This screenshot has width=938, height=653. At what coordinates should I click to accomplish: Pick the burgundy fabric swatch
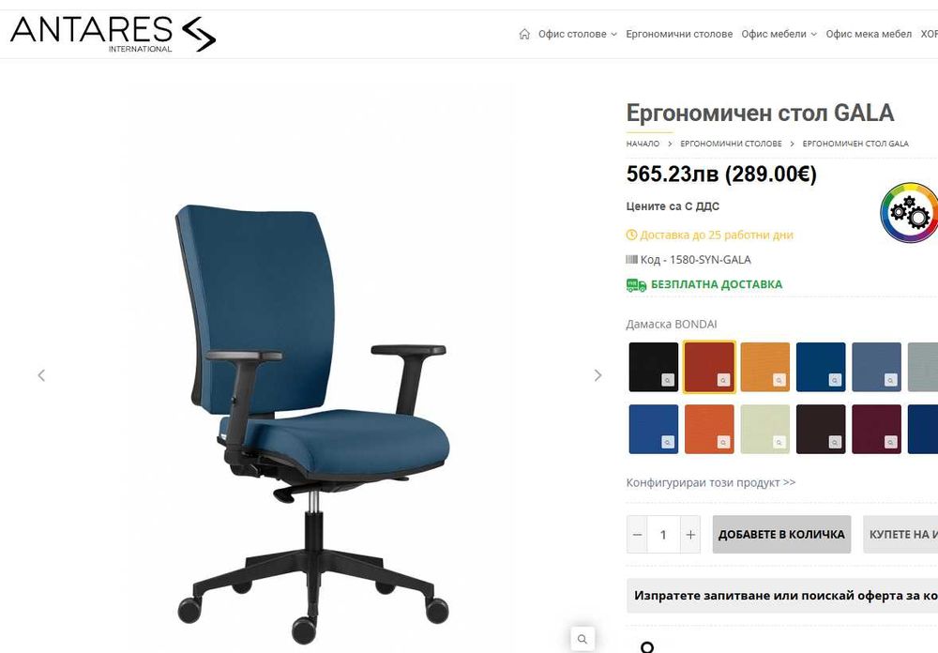tap(876, 429)
